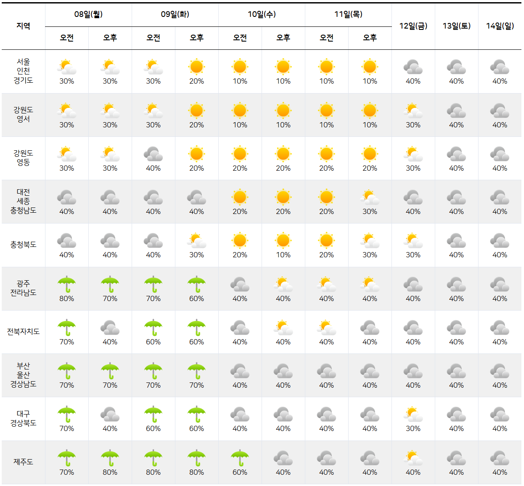The height and width of the screenshot is (486, 524).
Task: Click the sunny icon for 강원도 영동 11일 오후
Action: pos(370,154)
